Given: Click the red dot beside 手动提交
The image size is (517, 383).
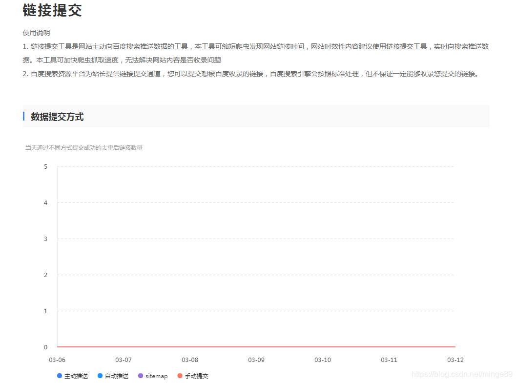Looking at the screenshot, I should click(180, 376).
